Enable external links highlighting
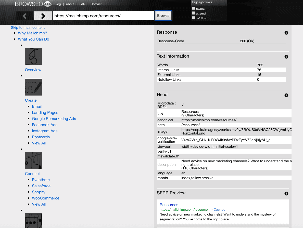 (193, 13)
